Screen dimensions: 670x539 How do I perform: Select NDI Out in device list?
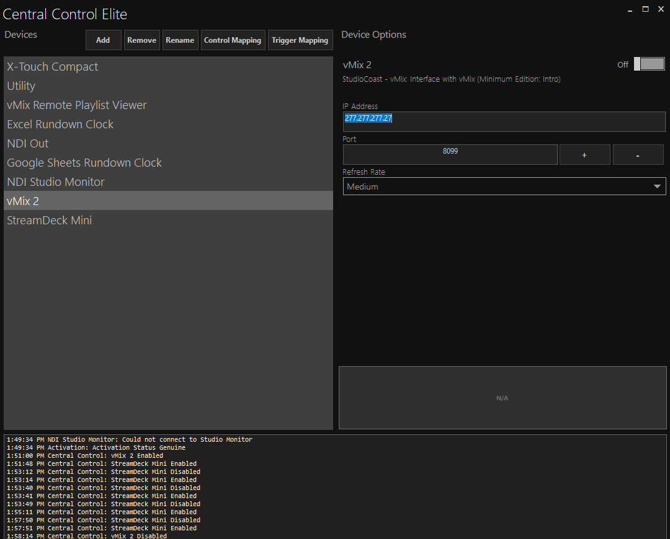click(x=28, y=144)
